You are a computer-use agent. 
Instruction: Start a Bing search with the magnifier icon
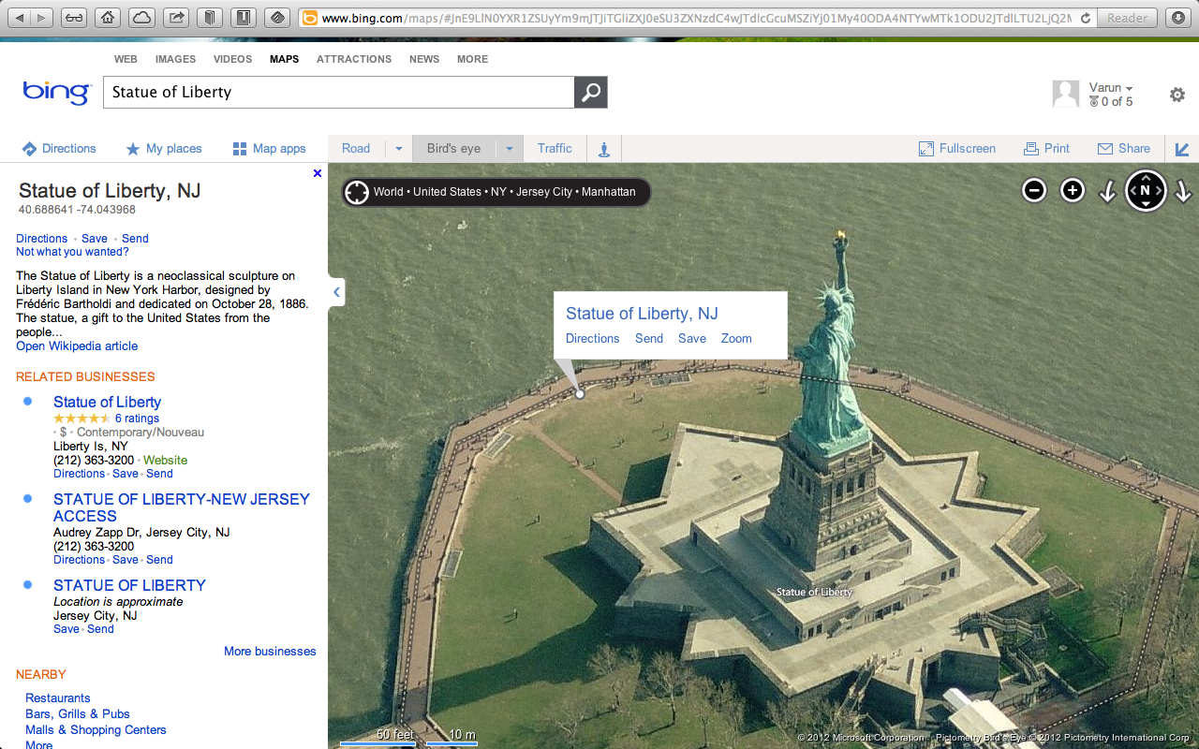click(590, 92)
